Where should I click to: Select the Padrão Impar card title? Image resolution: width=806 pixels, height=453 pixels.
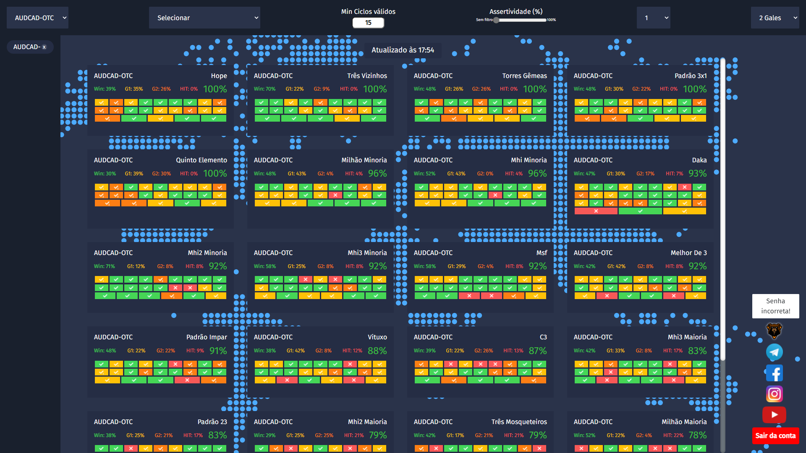207,337
